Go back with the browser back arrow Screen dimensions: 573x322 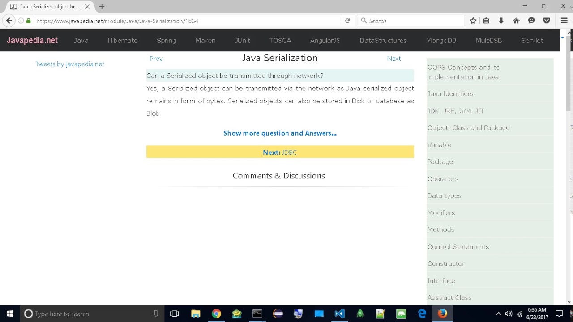click(9, 21)
